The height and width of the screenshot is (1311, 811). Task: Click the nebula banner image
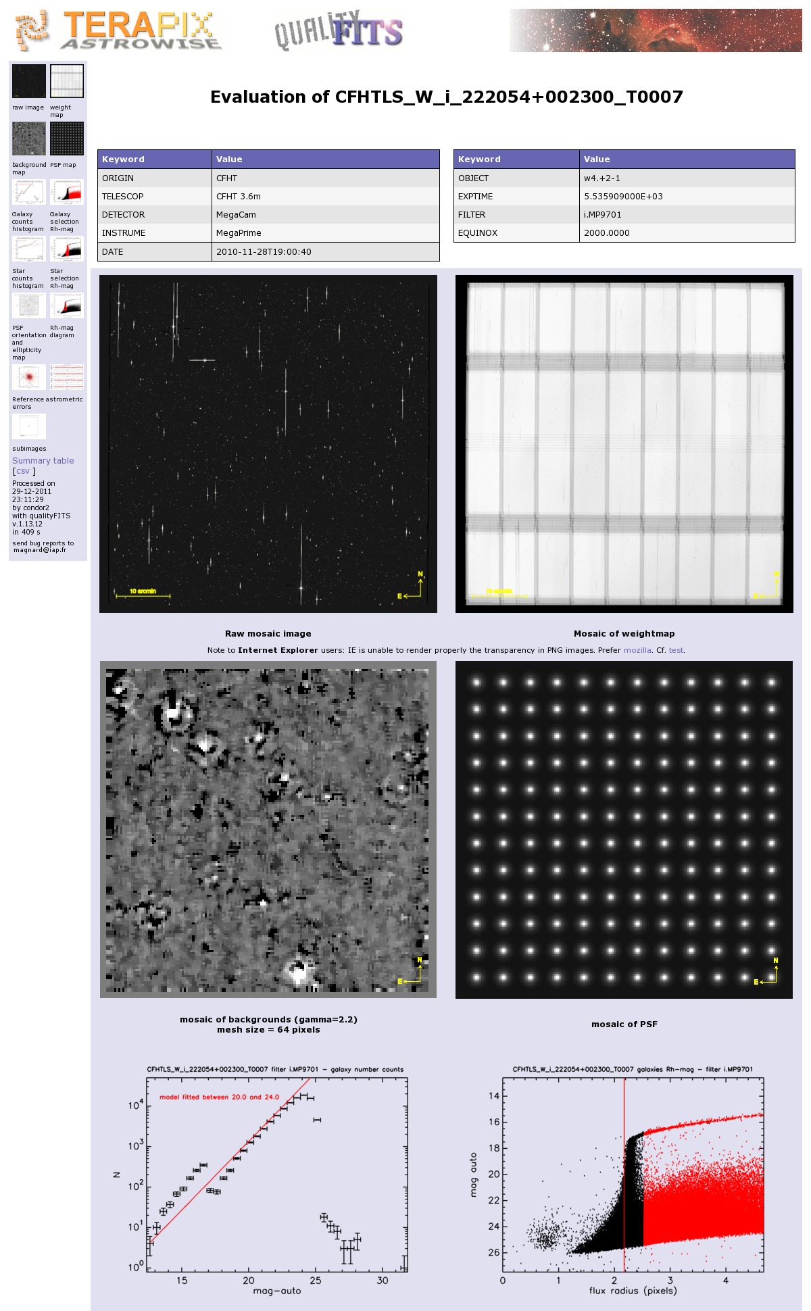point(656,30)
